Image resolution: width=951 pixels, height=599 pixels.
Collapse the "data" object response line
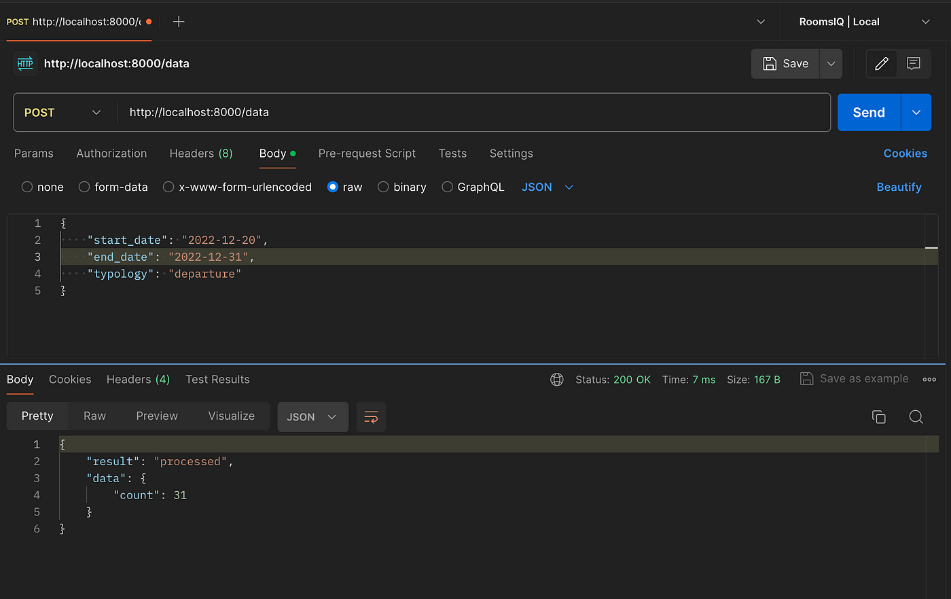pos(116,479)
